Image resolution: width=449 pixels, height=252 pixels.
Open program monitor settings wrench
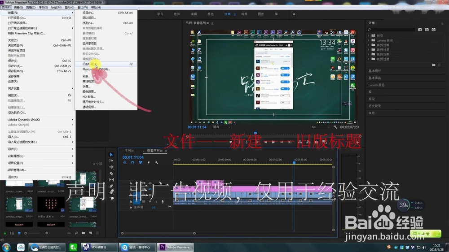335,127
